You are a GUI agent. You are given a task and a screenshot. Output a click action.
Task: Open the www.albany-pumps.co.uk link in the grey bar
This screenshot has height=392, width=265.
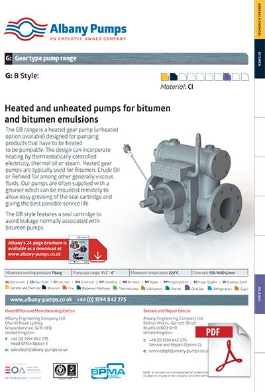[41, 300]
